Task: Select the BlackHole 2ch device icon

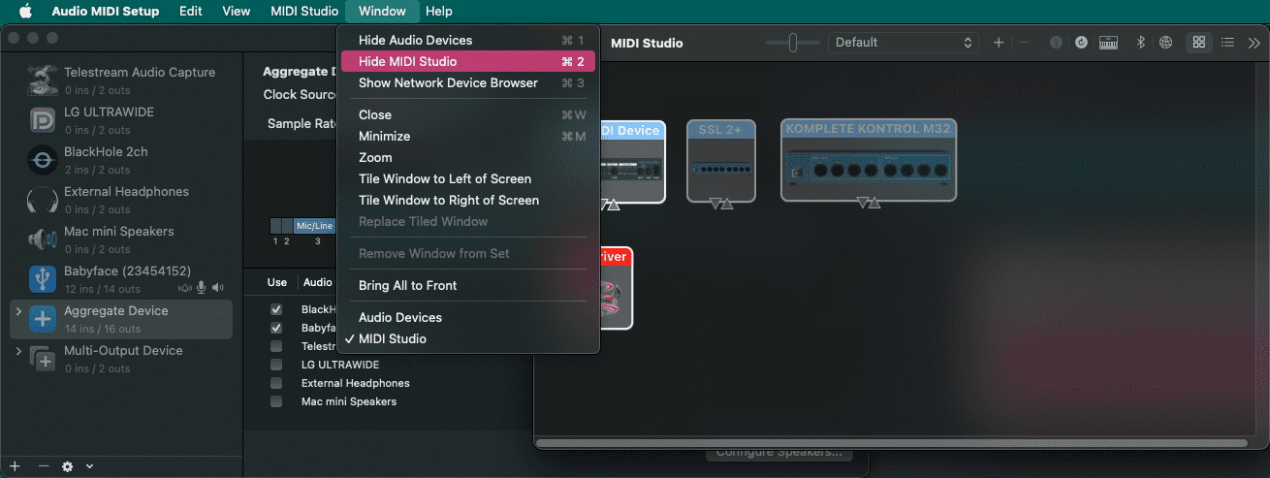Action: [44, 160]
